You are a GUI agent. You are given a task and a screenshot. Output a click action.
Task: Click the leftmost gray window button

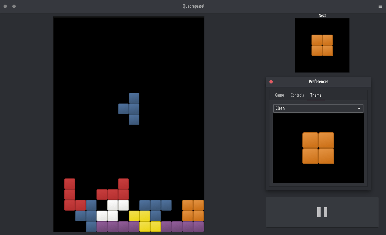pyautogui.click(x=5, y=6)
